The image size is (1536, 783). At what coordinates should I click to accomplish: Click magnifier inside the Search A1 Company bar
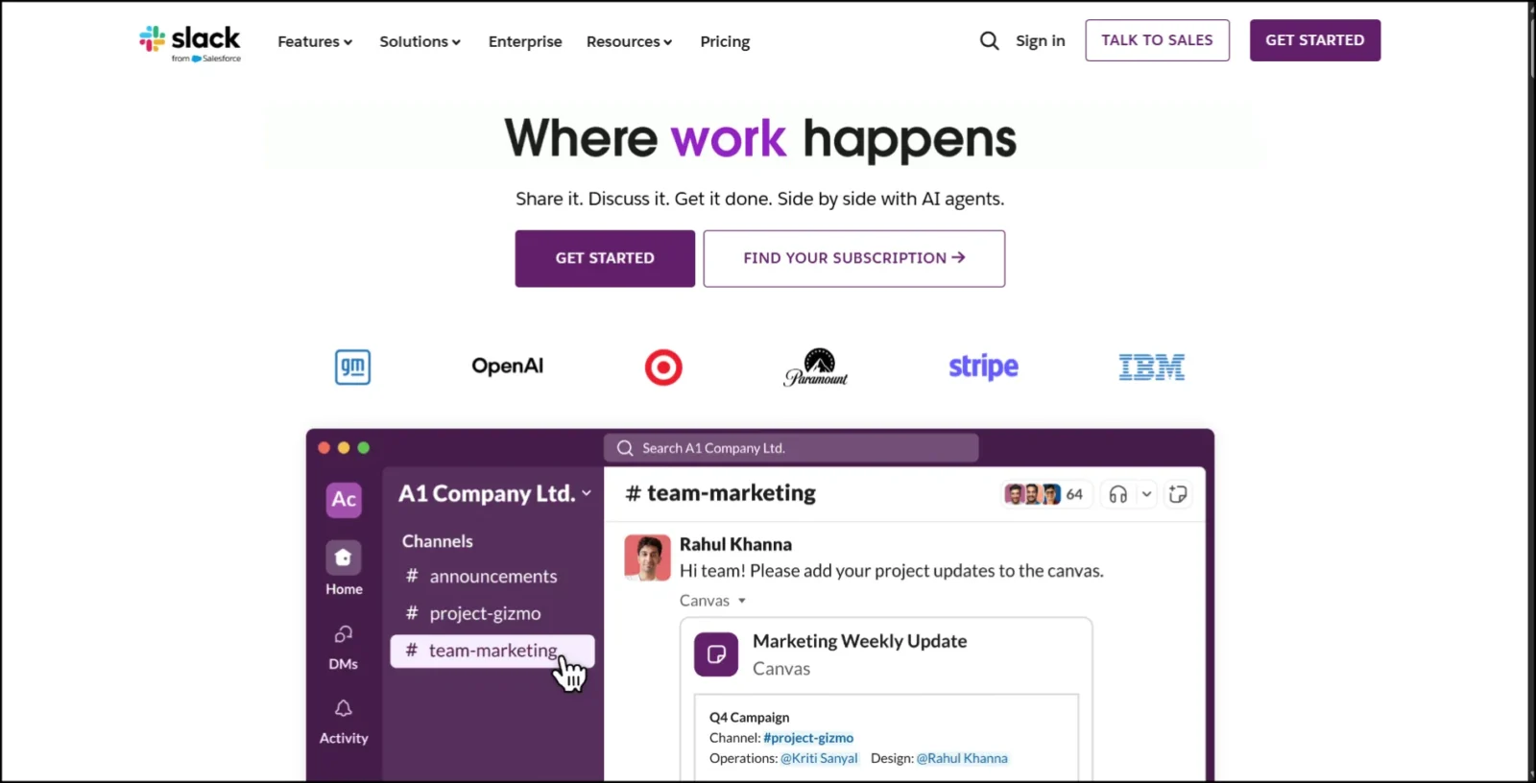(x=624, y=447)
